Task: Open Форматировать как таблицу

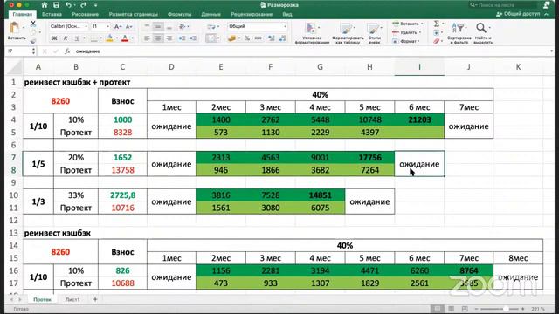Action: pos(348,33)
